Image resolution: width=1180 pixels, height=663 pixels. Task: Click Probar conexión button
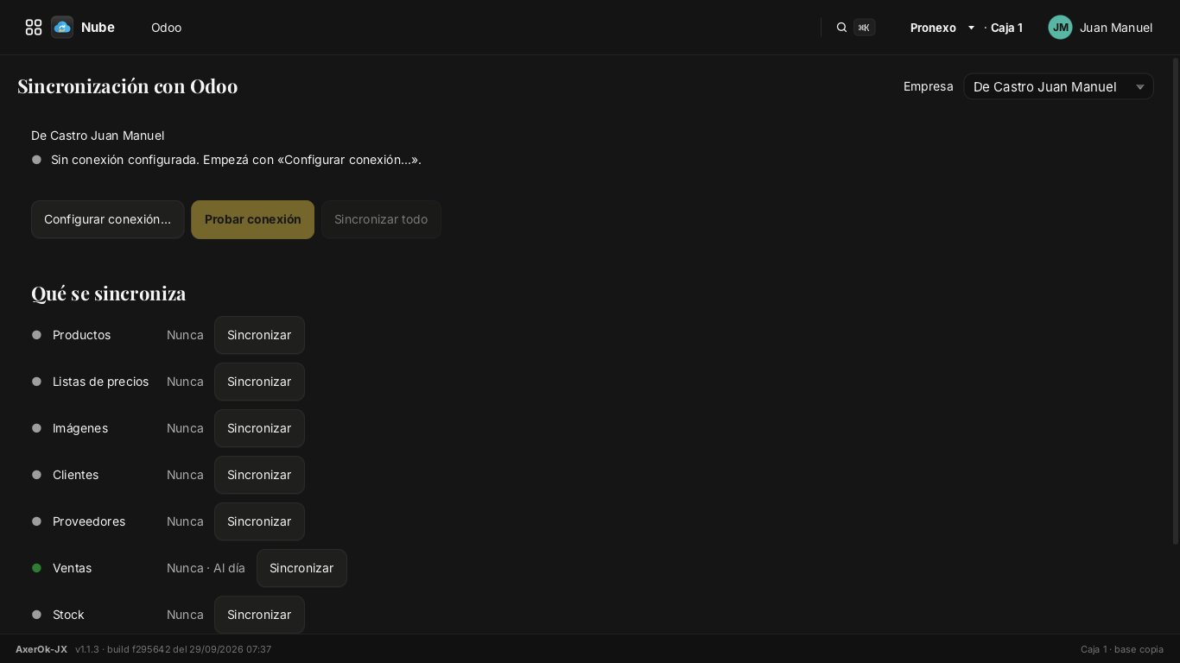pos(253,219)
